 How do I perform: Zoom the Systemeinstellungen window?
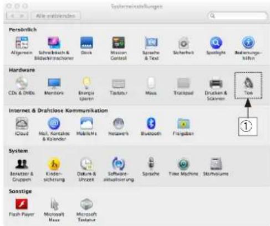tap(25, 6)
